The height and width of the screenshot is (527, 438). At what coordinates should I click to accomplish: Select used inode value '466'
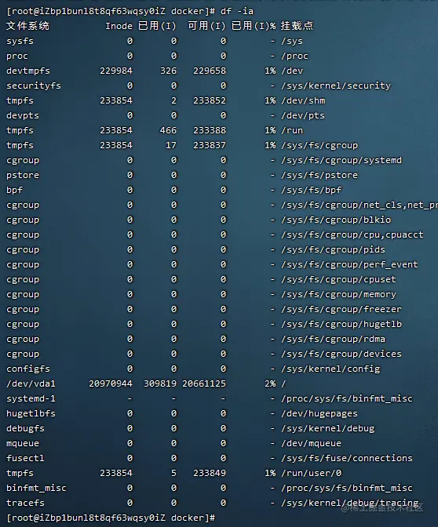[x=168, y=130]
